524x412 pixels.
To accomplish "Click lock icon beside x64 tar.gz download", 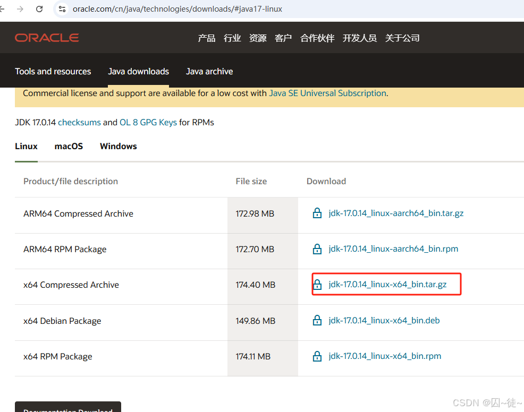I will [x=317, y=285].
